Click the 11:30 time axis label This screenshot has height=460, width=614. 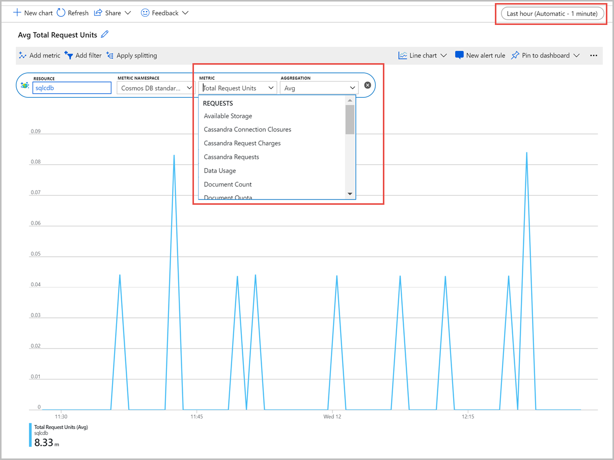point(61,417)
